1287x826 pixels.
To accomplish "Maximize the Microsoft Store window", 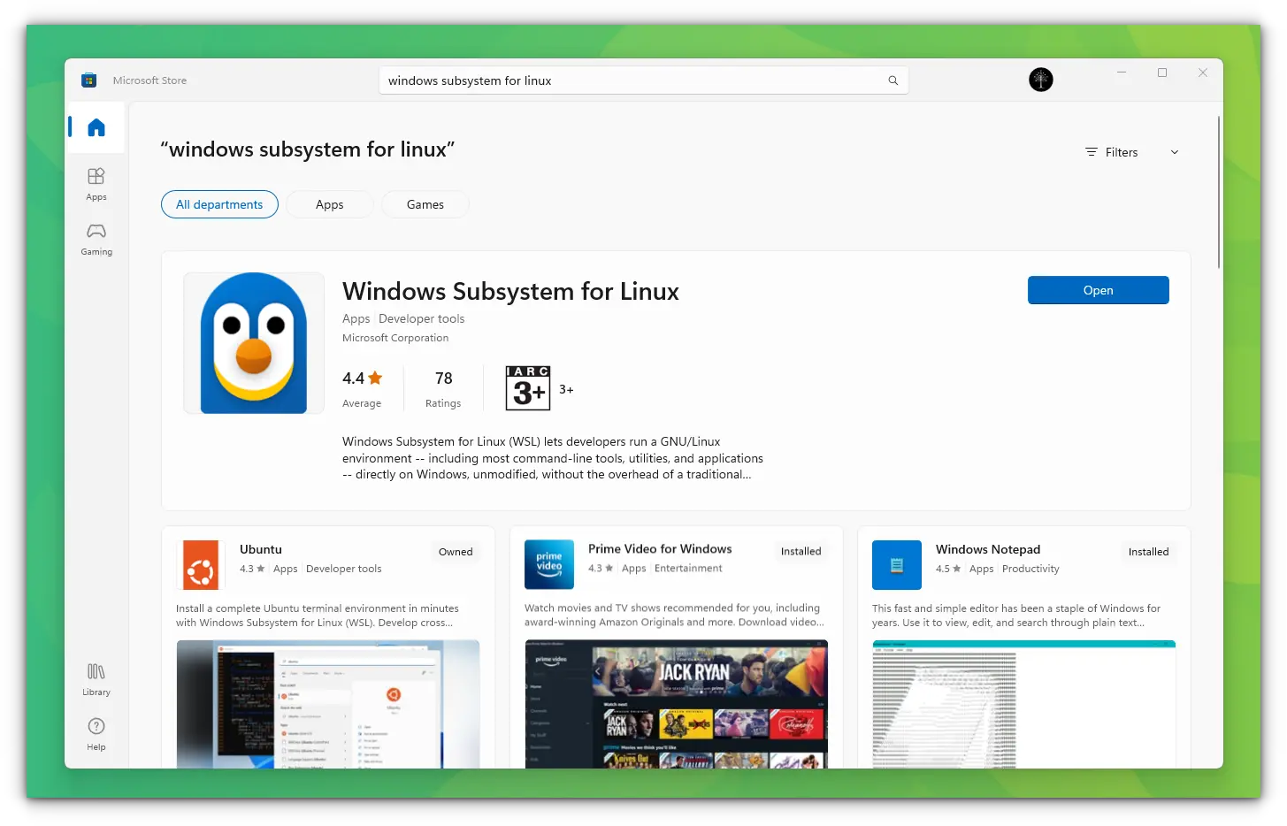I will tap(1162, 73).
